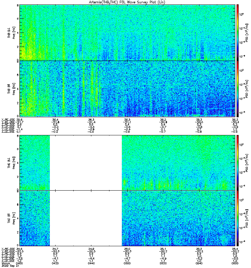Click the color bar beside the THB B-perpendicular panel
This screenshot has width=251, height=268.
238,32
